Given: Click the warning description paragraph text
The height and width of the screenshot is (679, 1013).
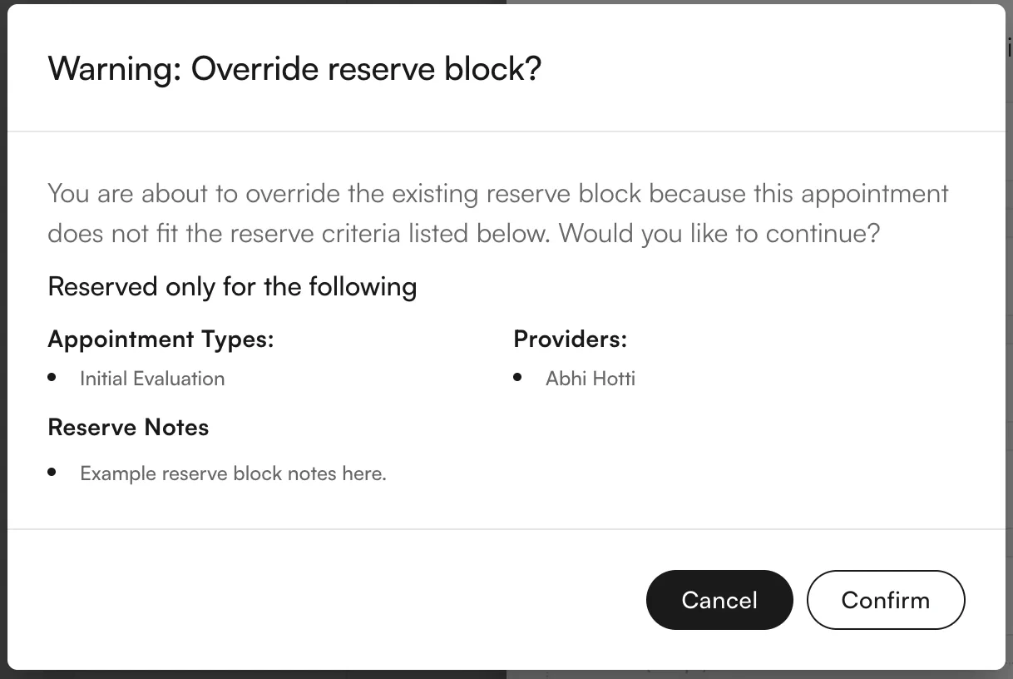Looking at the screenshot, I should pyautogui.click(x=497, y=212).
